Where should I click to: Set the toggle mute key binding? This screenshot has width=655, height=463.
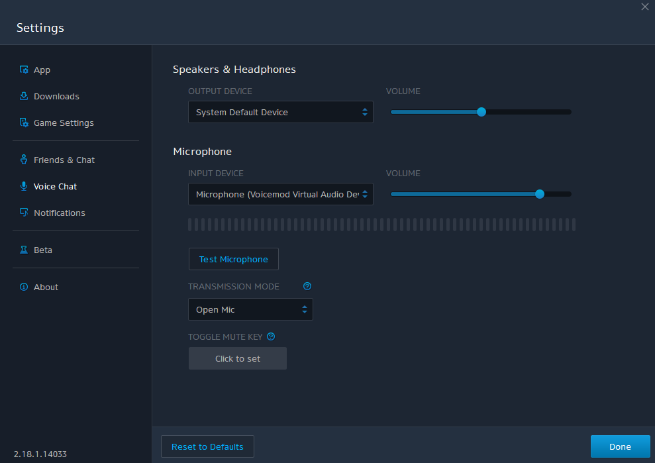(x=238, y=358)
